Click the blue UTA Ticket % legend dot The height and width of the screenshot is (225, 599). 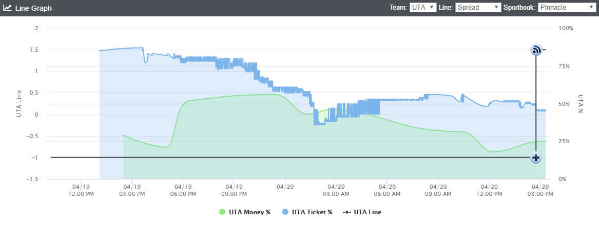285,212
